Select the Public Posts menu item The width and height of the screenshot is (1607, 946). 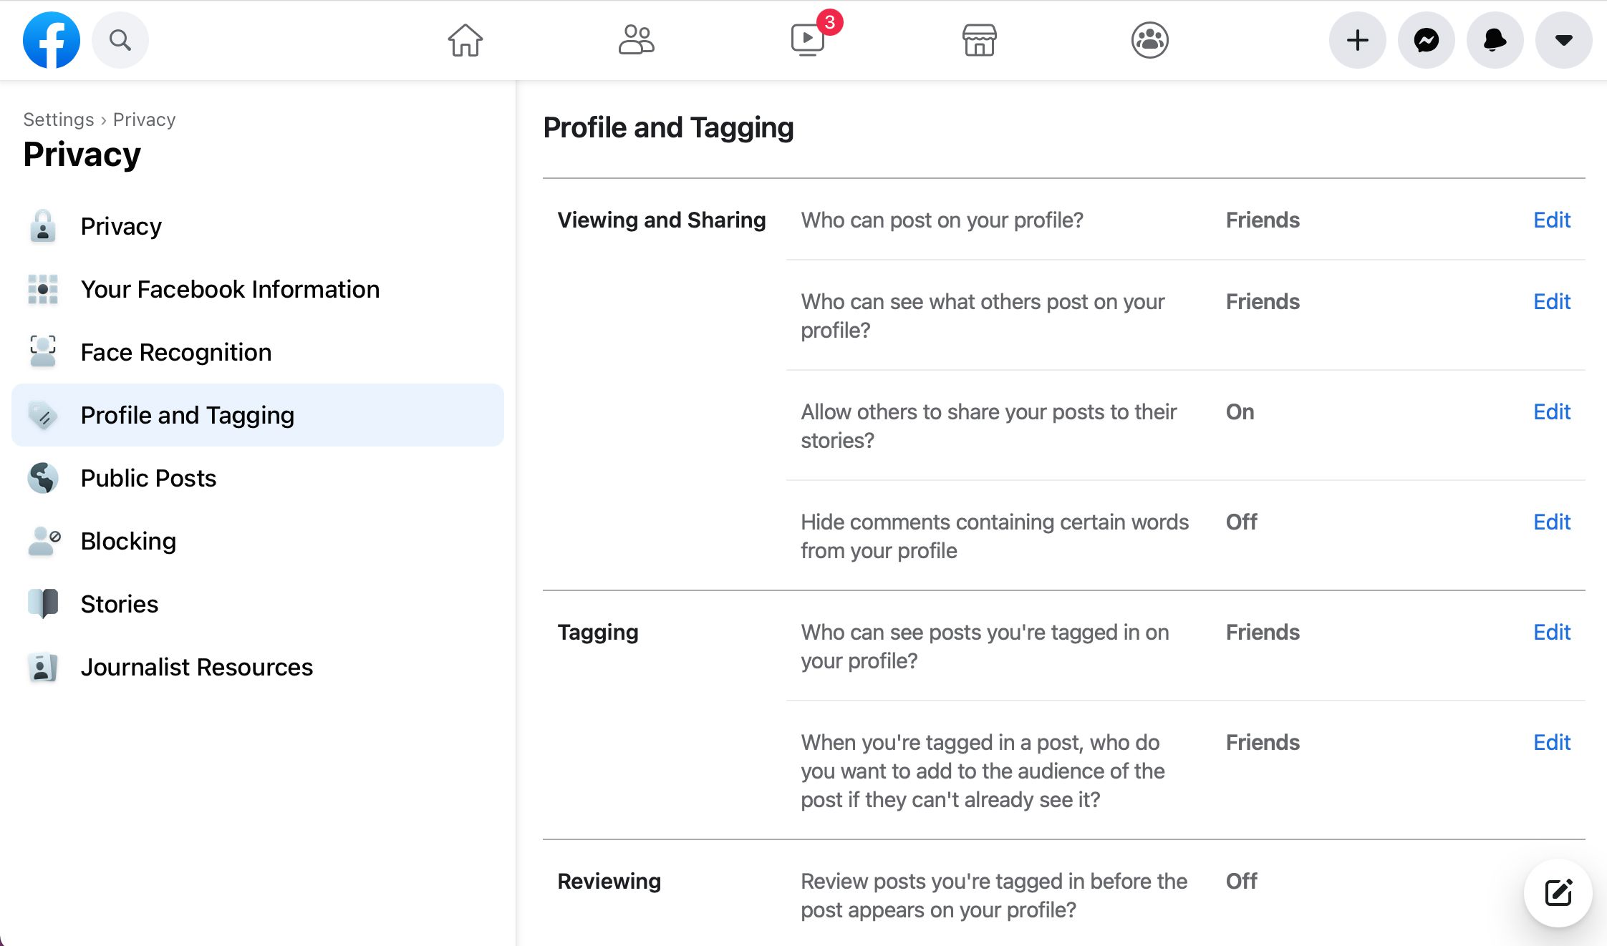tap(148, 477)
